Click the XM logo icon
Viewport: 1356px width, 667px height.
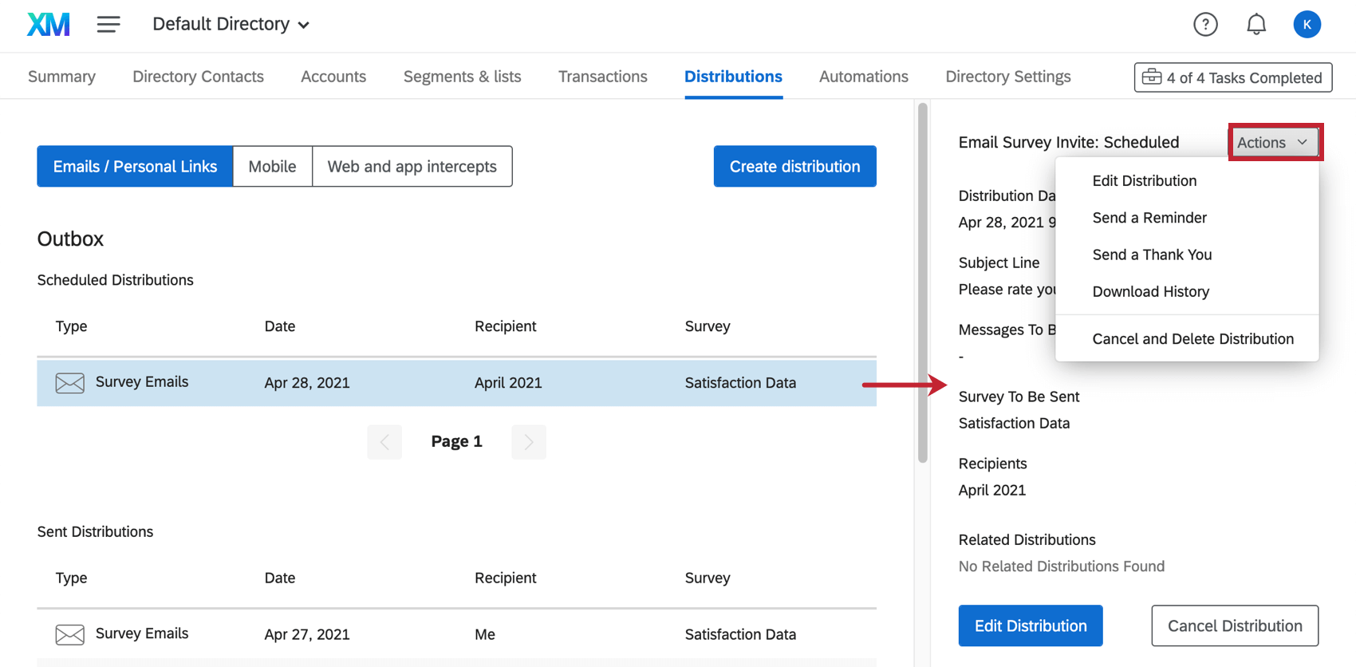pos(49,25)
